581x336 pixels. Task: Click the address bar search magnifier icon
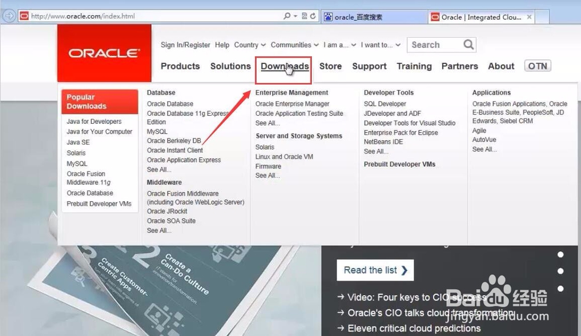tap(287, 16)
